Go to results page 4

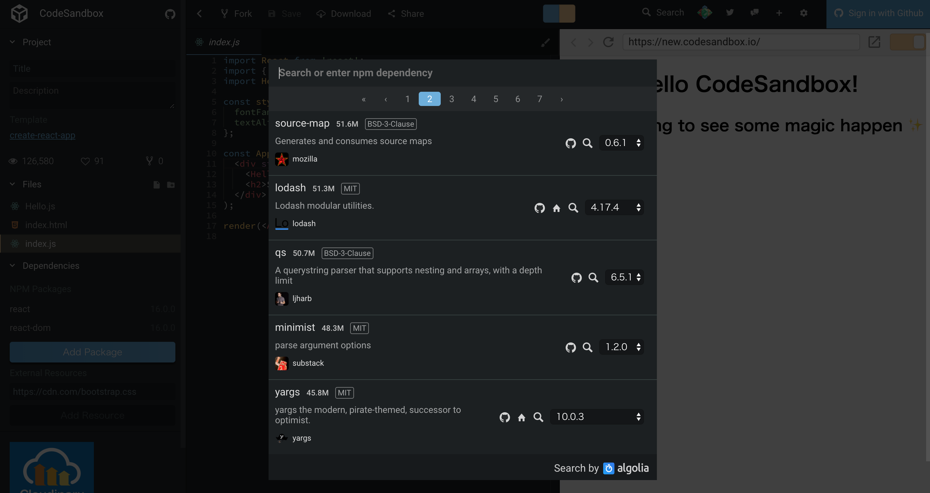(473, 99)
